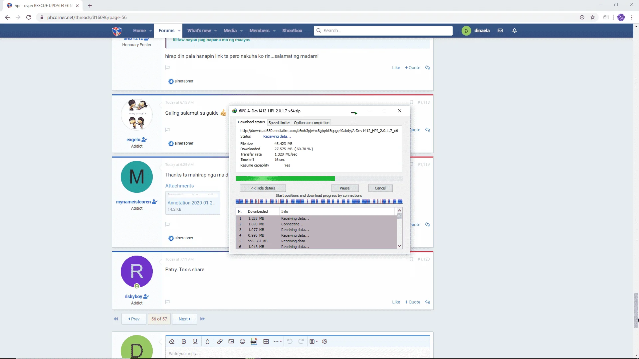Select the Download status tab
This screenshot has height=359, width=639.
[251, 122]
